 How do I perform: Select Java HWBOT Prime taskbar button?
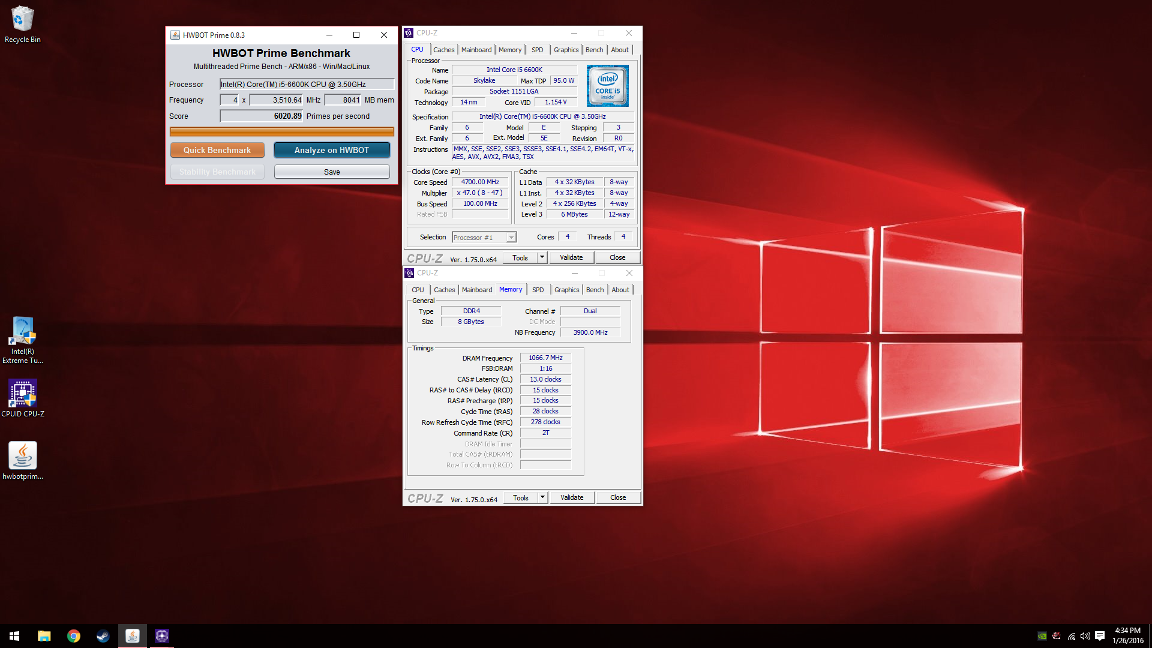[132, 636]
